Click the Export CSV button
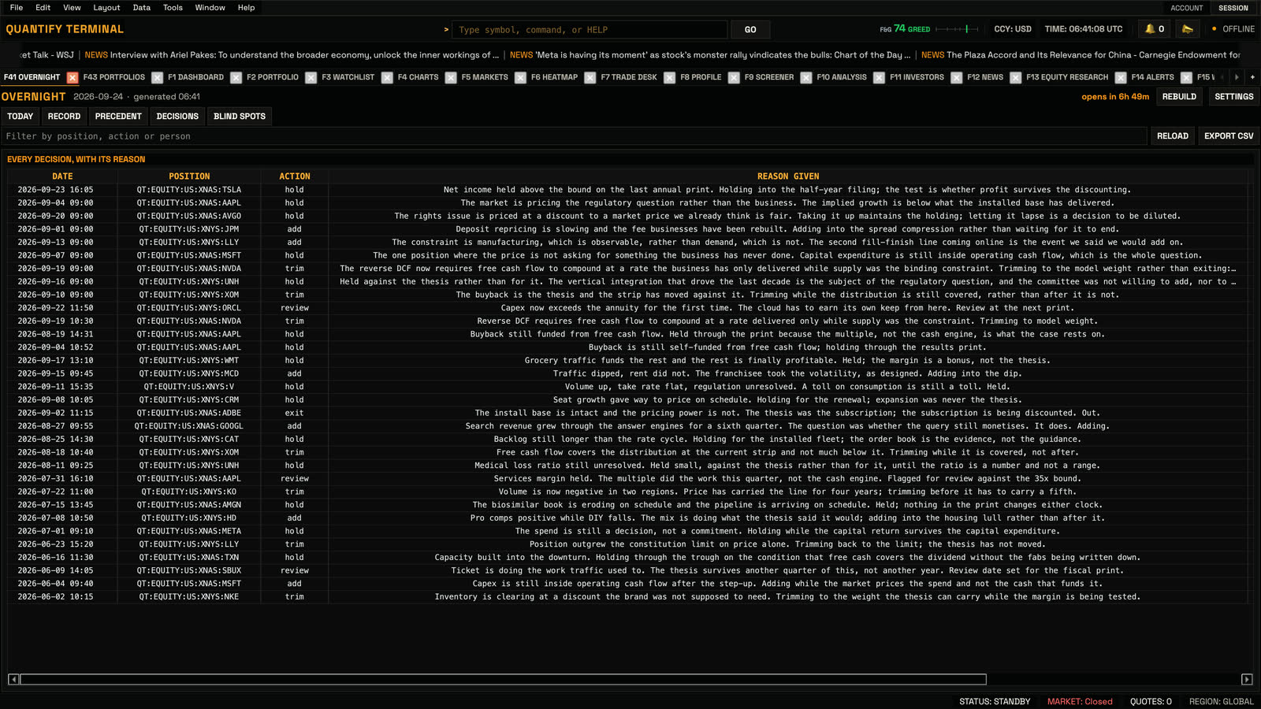The image size is (1261, 709). (x=1229, y=136)
